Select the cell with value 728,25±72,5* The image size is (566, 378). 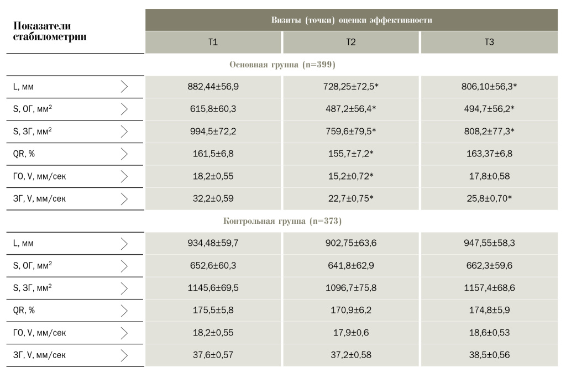point(350,87)
